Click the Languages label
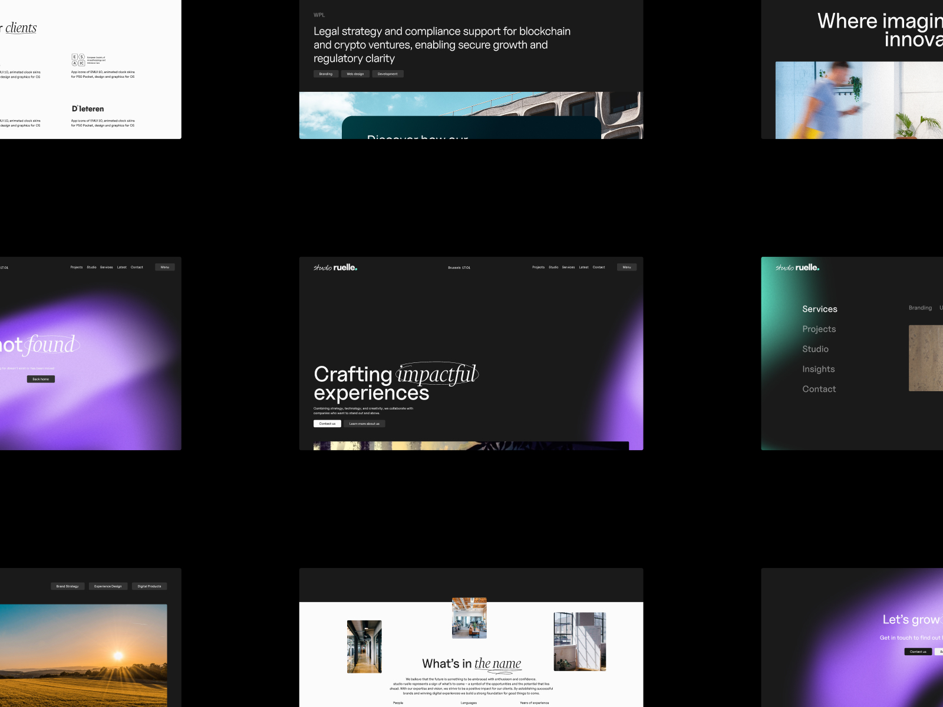The image size is (943, 707). click(x=469, y=703)
